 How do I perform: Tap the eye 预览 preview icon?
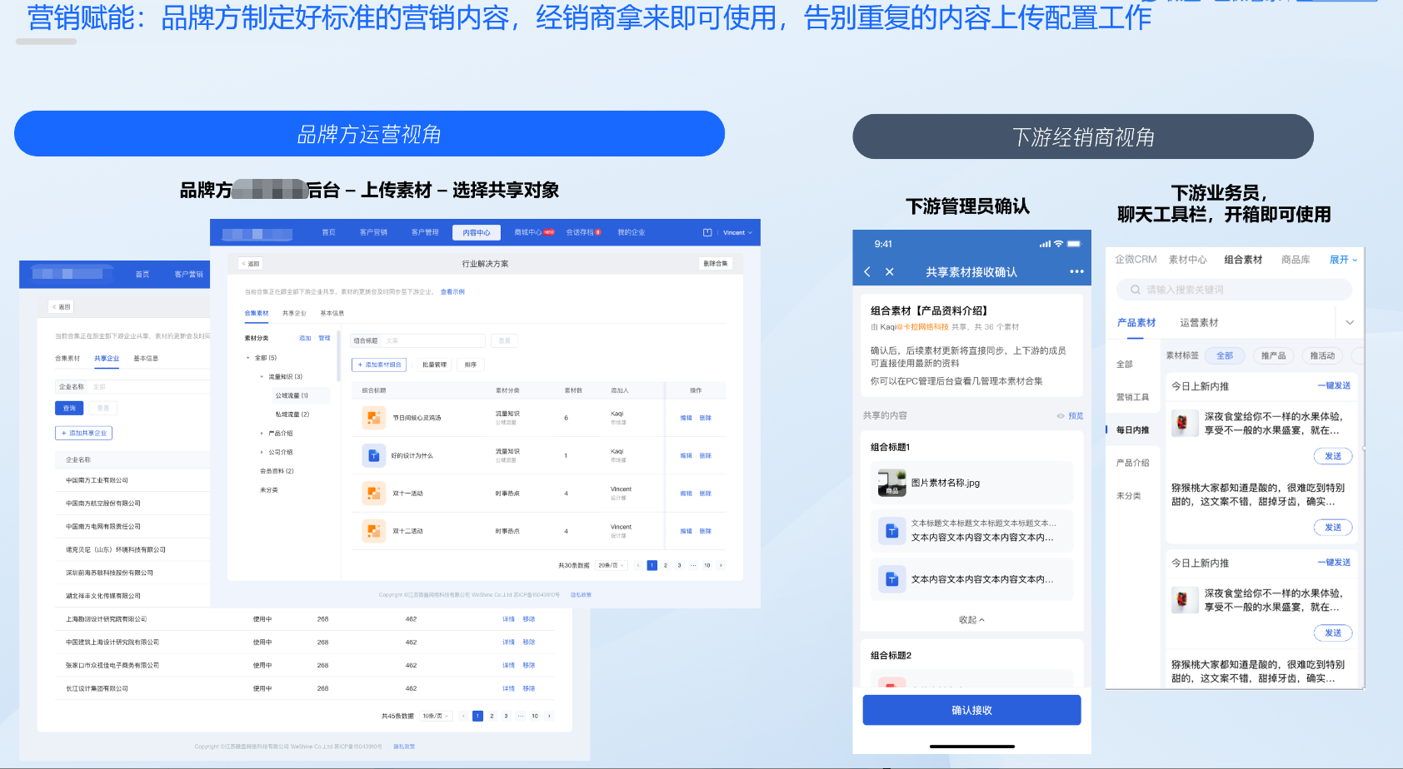tap(1061, 416)
